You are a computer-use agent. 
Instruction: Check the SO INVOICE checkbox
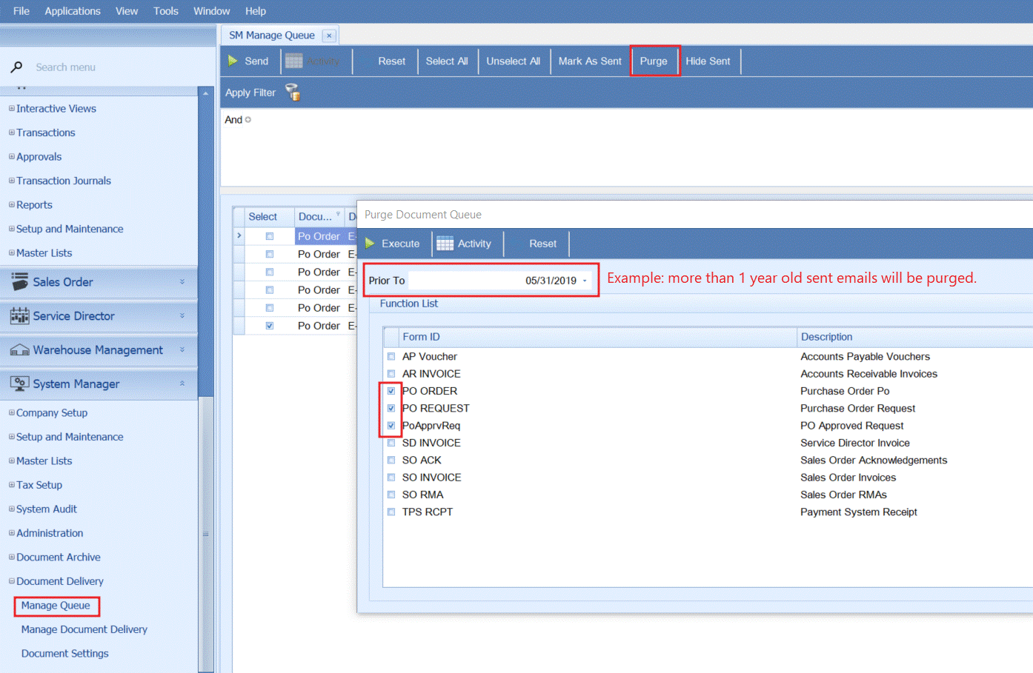tap(391, 478)
